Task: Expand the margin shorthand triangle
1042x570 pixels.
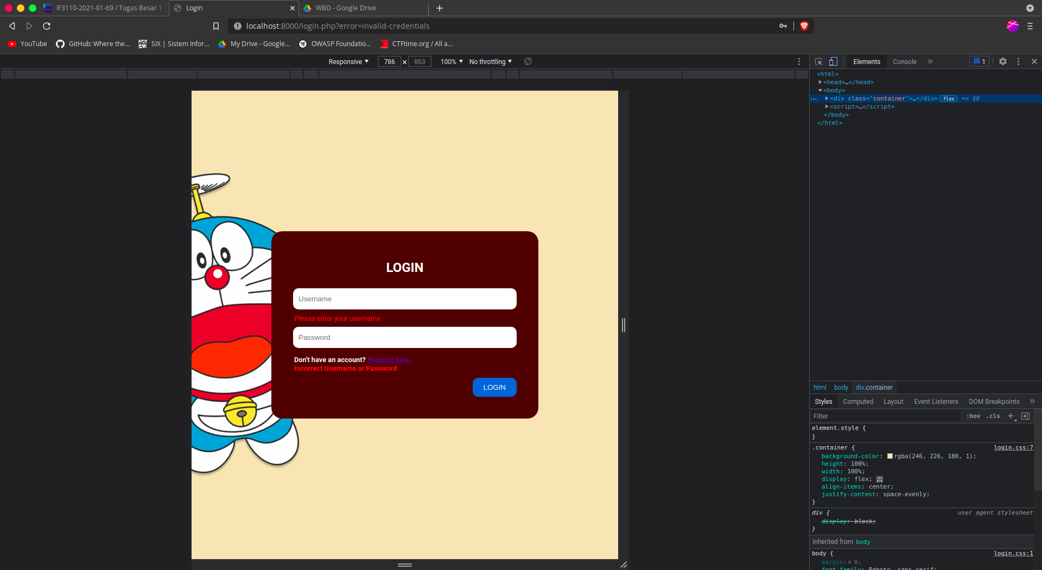Action: [x=850, y=562]
